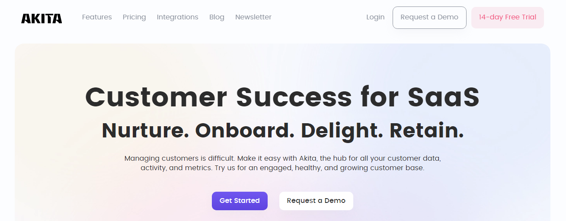
Task: Open the Features menu item
Action: tap(97, 17)
